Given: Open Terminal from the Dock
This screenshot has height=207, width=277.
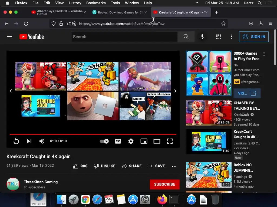Looking at the screenshot, I should pos(174,200).
